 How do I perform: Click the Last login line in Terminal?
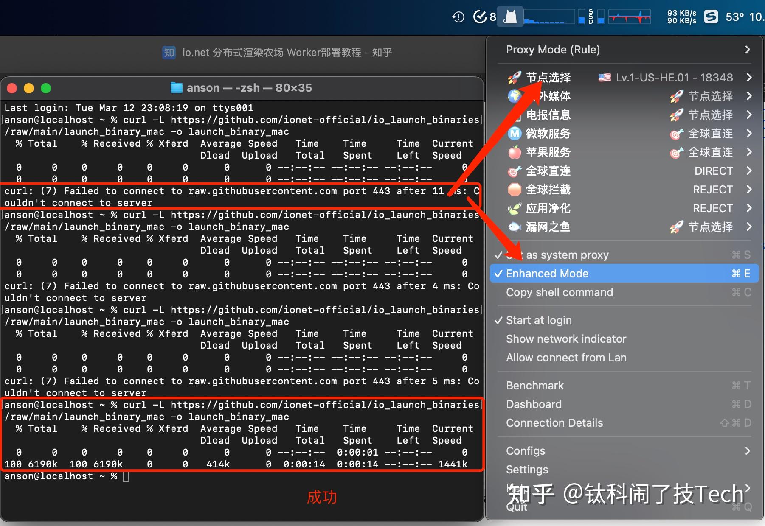tap(129, 108)
